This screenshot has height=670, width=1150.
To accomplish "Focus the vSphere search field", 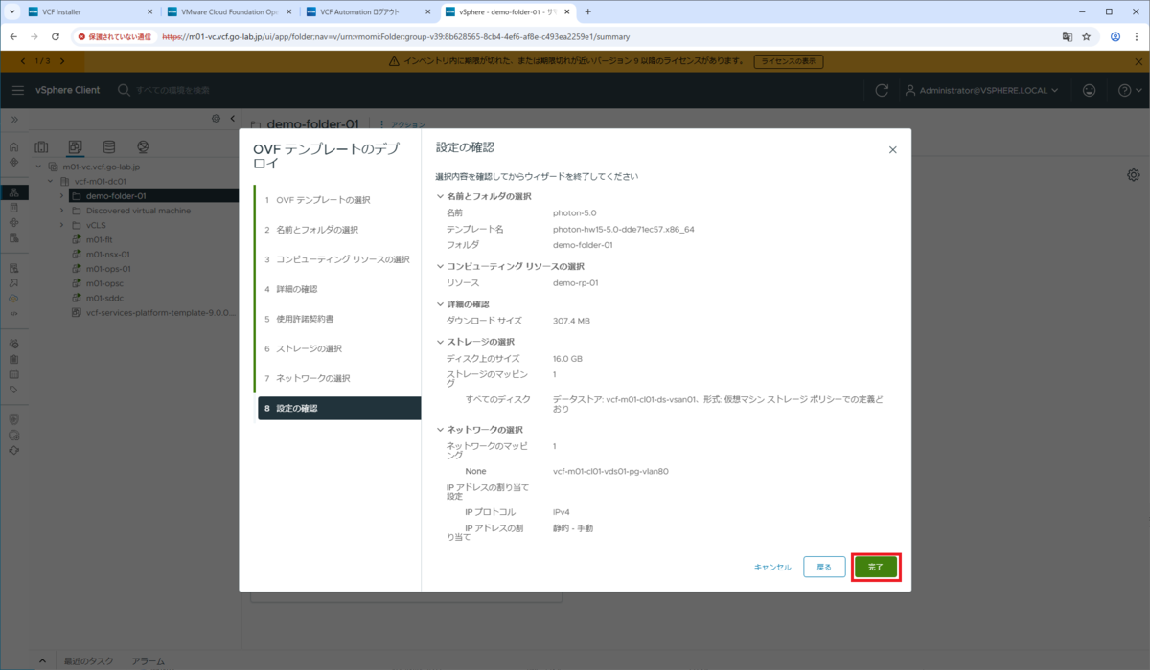I will point(172,90).
